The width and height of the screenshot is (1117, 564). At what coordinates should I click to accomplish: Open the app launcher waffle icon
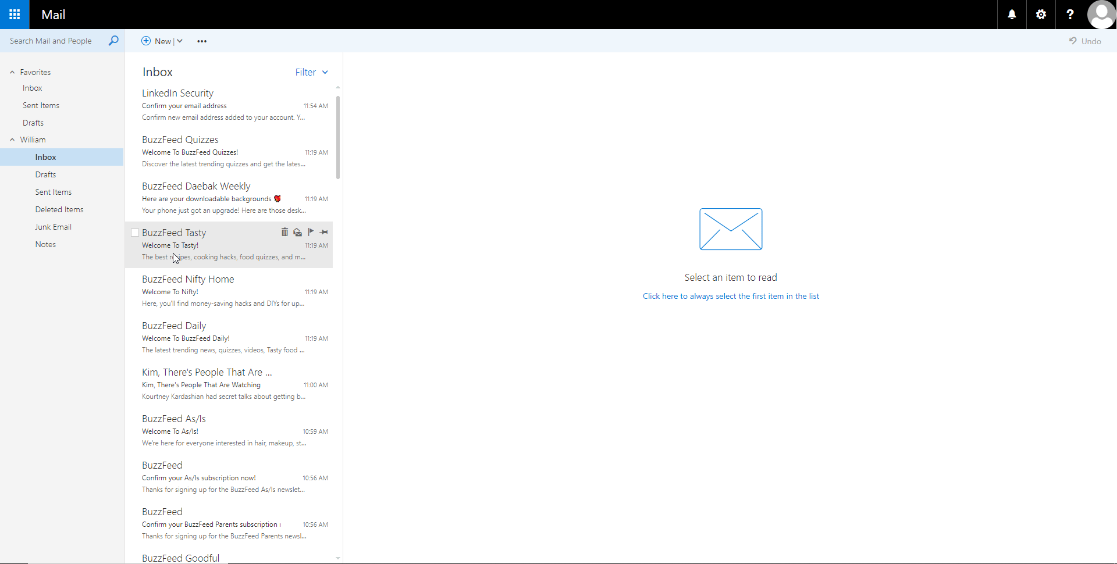point(15,15)
